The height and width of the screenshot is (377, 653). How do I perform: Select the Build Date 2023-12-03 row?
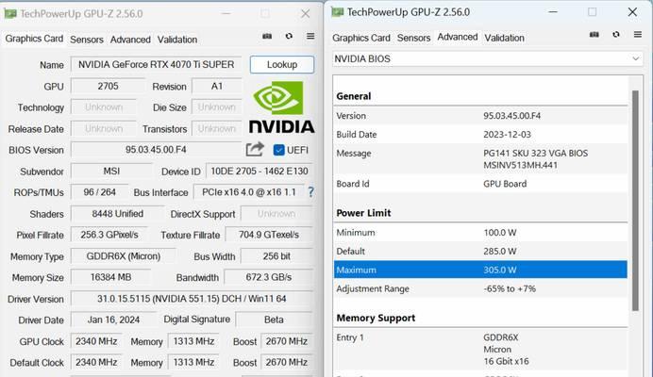(480, 135)
